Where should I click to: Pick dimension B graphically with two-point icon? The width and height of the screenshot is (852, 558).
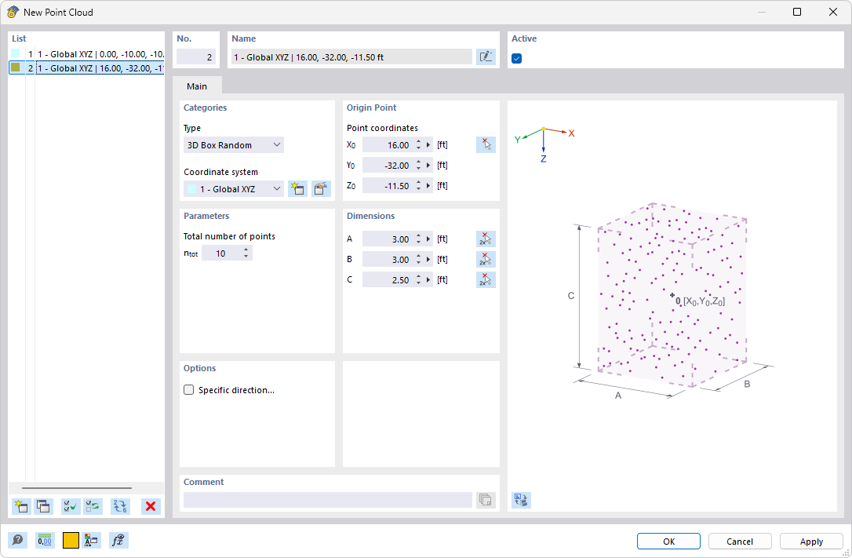click(486, 260)
